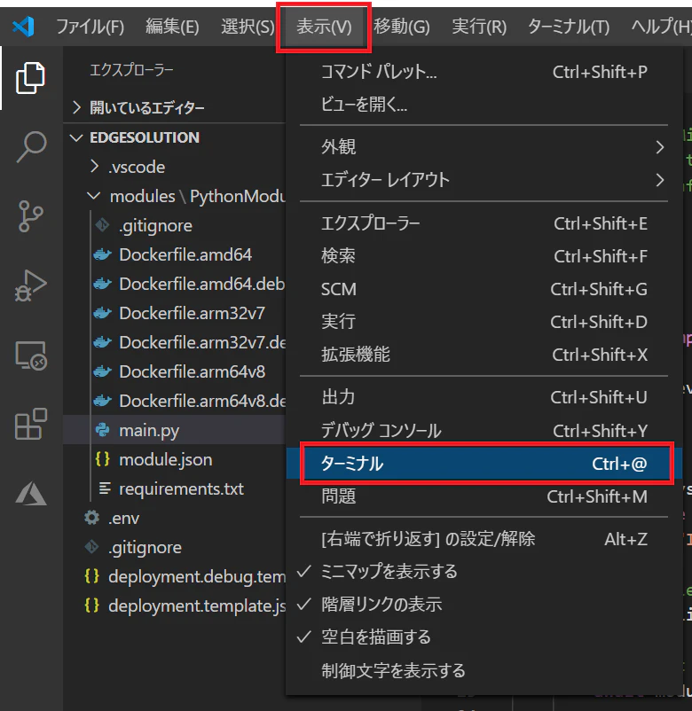
Task: Open the 選択(S) menu
Action: pos(248,27)
